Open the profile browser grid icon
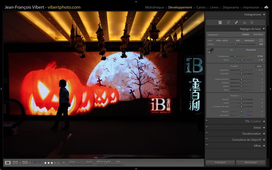This screenshot has width=272, height=170. [261, 40]
